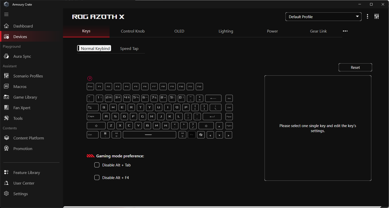Screen dimensions: 389x208
Task: Check the Disable Alt + F4 option
Action: click(x=97, y=178)
